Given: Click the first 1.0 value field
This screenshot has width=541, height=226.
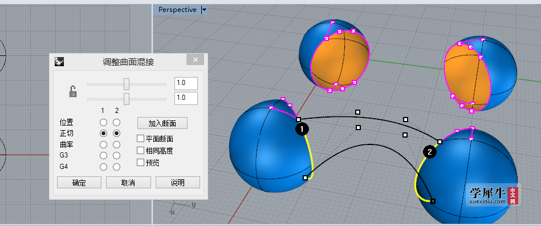Looking at the screenshot, I should pos(186,84).
